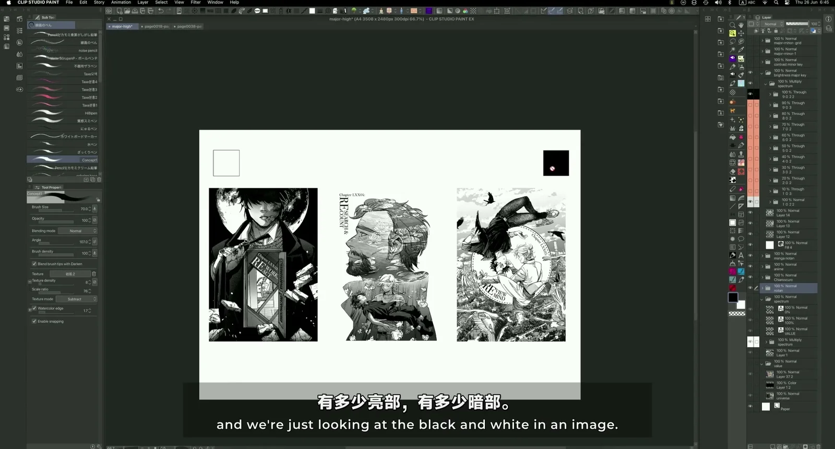
Task: Duplicate sub tool icon below brush list
Action: [x=92, y=180]
